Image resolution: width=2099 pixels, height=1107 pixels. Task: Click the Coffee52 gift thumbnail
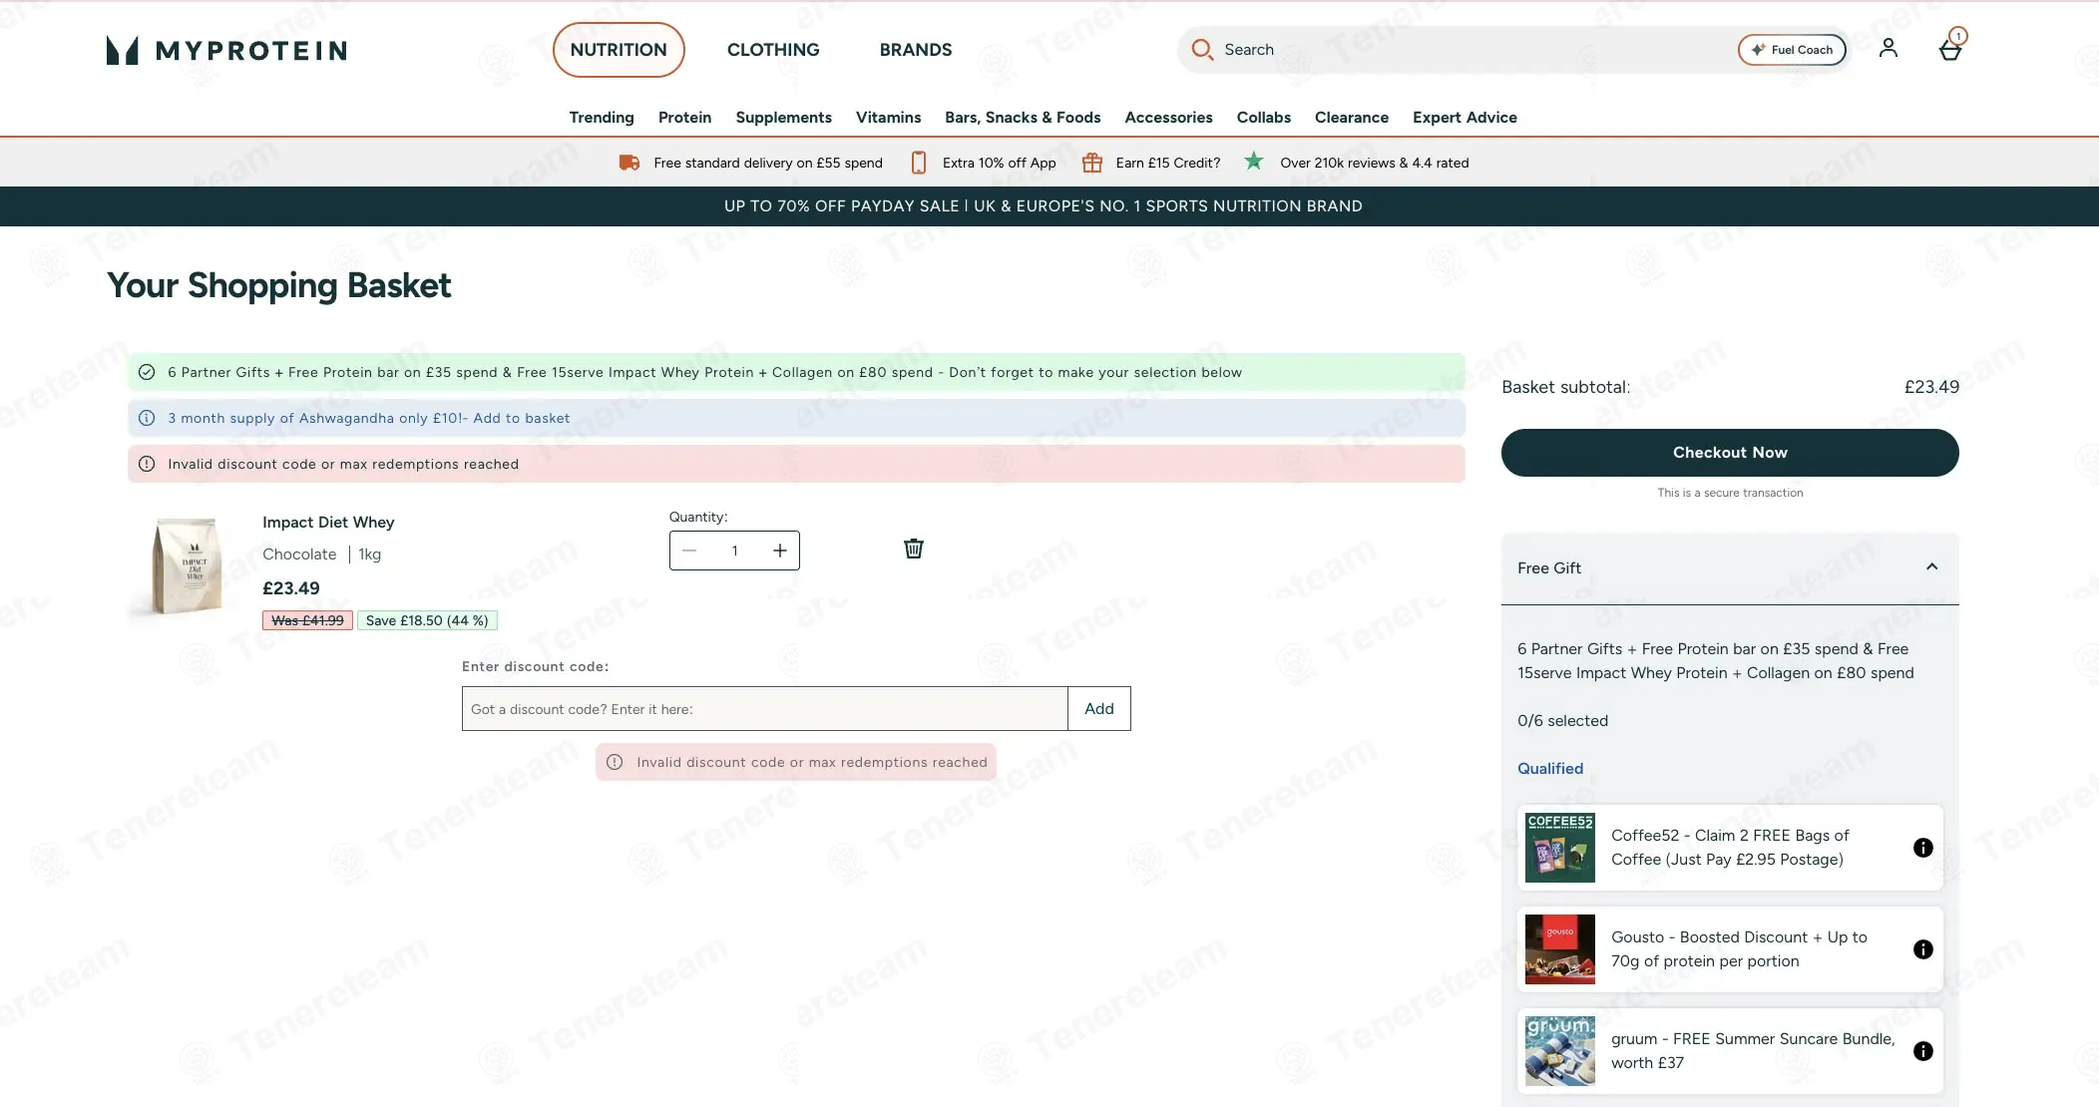click(x=1560, y=848)
